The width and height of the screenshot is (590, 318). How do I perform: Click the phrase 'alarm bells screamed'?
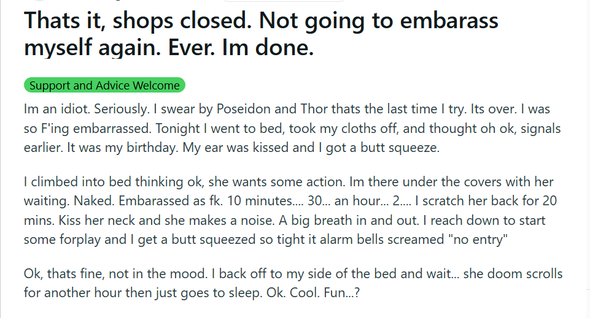pyautogui.click(x=382, y=239)
